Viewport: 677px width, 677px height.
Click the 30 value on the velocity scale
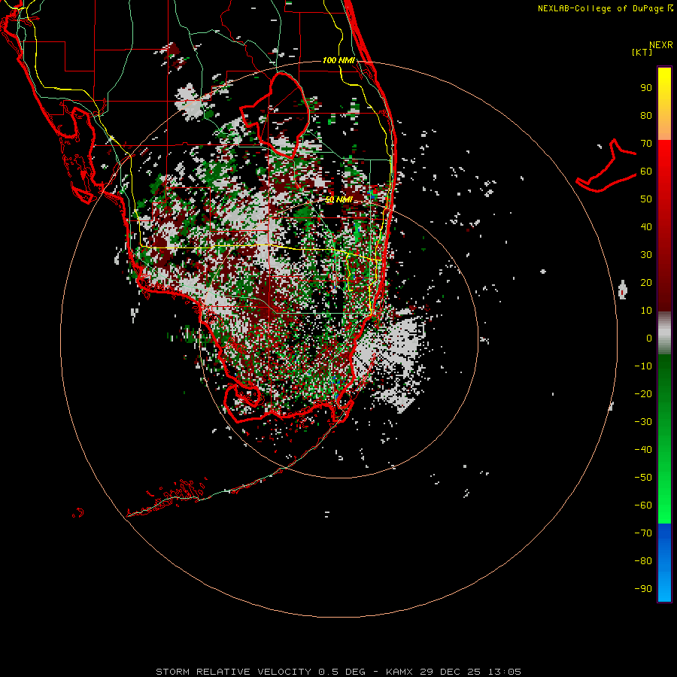tap(646, 255)
